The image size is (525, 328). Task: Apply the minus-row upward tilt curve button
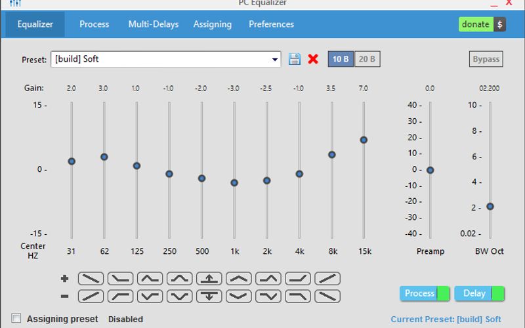coord(91,297)
